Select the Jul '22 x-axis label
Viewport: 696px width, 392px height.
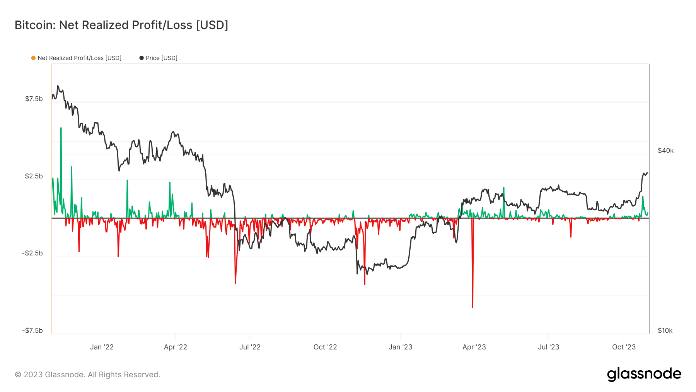250,347
